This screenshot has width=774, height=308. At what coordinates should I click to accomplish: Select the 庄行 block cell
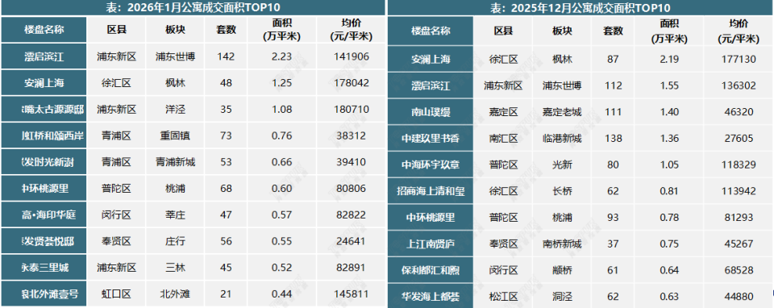click(x=175, y=241)
